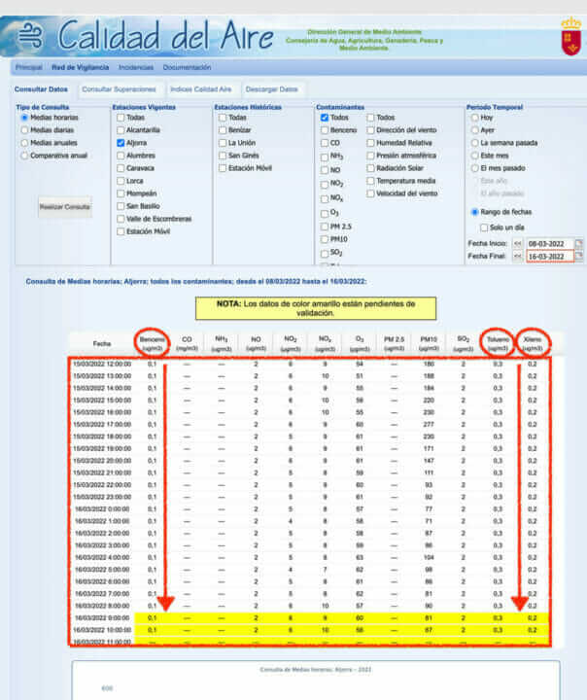Click the Fecha Final date field 16-03-2022
Screen dimensions: 587x700
click(x=549, y=257)
